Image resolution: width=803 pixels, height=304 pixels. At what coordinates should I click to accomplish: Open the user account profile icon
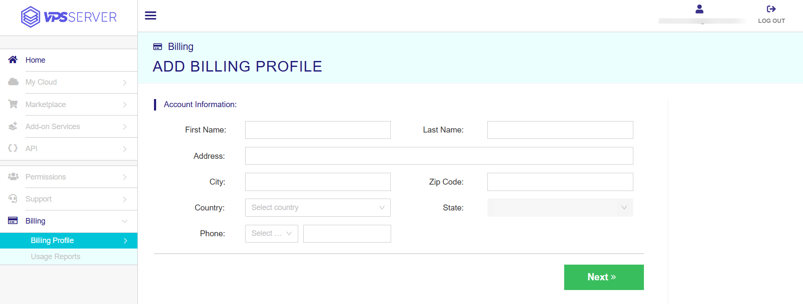point(699,9)
